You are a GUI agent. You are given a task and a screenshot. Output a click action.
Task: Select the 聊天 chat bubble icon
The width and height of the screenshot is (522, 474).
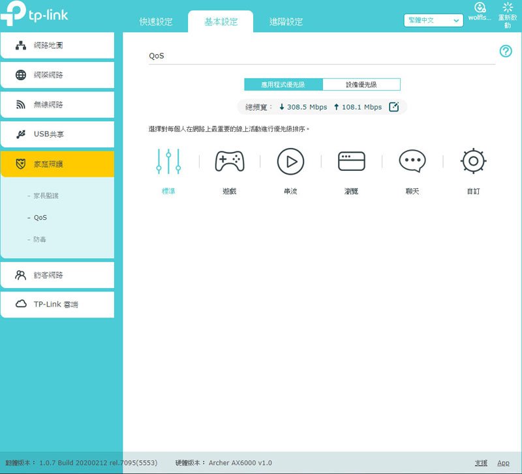[x=412, y=161]
